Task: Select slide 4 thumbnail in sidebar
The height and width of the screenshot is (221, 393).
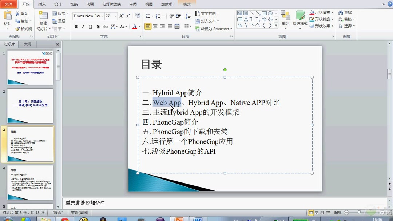Action: (x=30, y=182)
